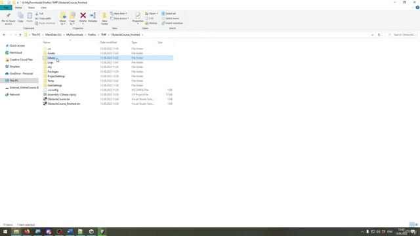This screenshot has height=236, width=420.
Task: Click the red Delete icon
Action: point(83,16)
